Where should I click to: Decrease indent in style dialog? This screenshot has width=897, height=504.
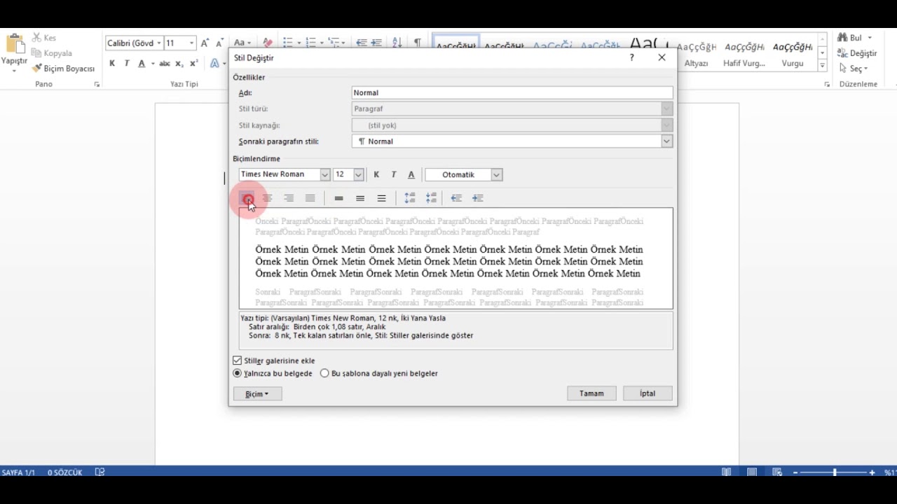pyautogui.click(x=456, y=198)
